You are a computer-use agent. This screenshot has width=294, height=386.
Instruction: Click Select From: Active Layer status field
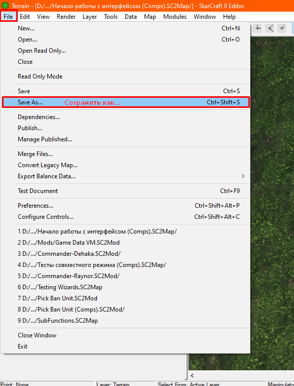click(212, 383)
